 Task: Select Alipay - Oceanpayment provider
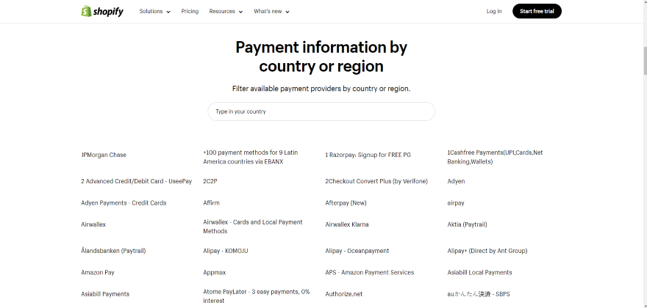click(x=357, y=251)
